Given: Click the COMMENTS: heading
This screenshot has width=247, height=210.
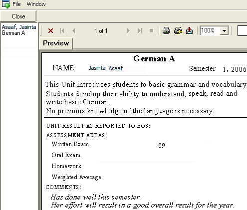Looking at the screenshot, I should click(63, 187).
